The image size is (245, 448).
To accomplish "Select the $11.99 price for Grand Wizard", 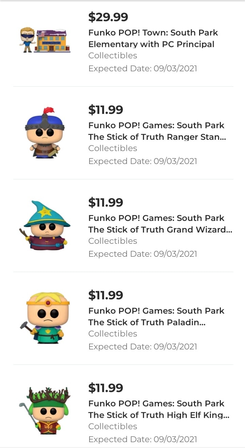I will click(105, 202).
